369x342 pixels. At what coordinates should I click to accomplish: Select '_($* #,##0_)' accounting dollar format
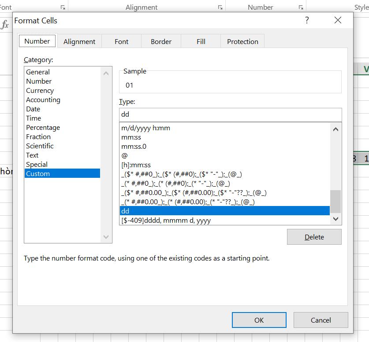[x=225, y=174]
